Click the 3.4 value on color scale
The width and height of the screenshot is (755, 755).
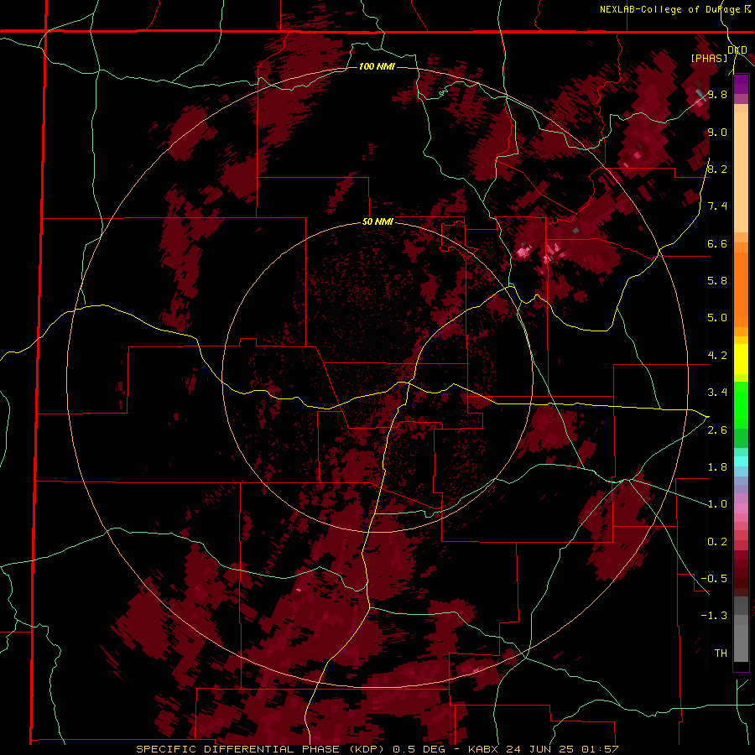717,393
